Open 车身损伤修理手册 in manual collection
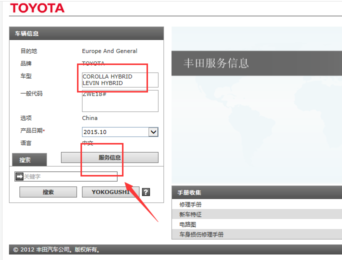This screenshot has height=260, width=342. pyautogui.click(x=201, y=234)
